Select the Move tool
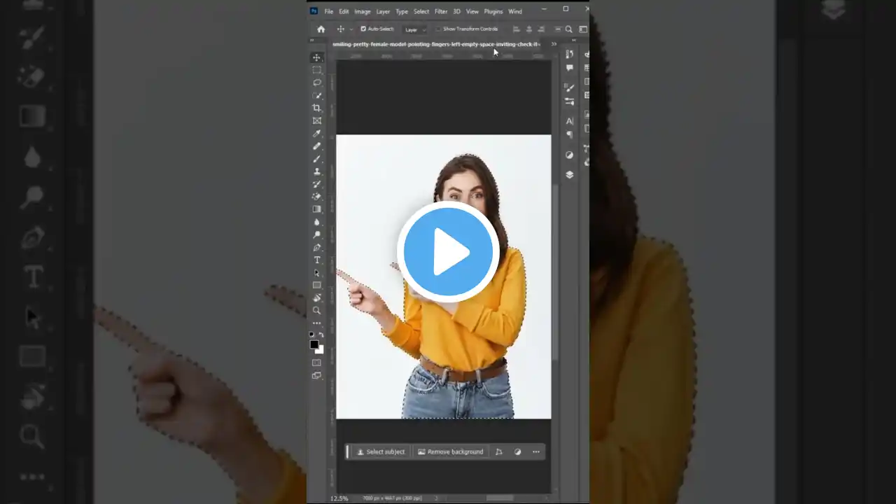The image size is (896, 504). tap(317, 57)
